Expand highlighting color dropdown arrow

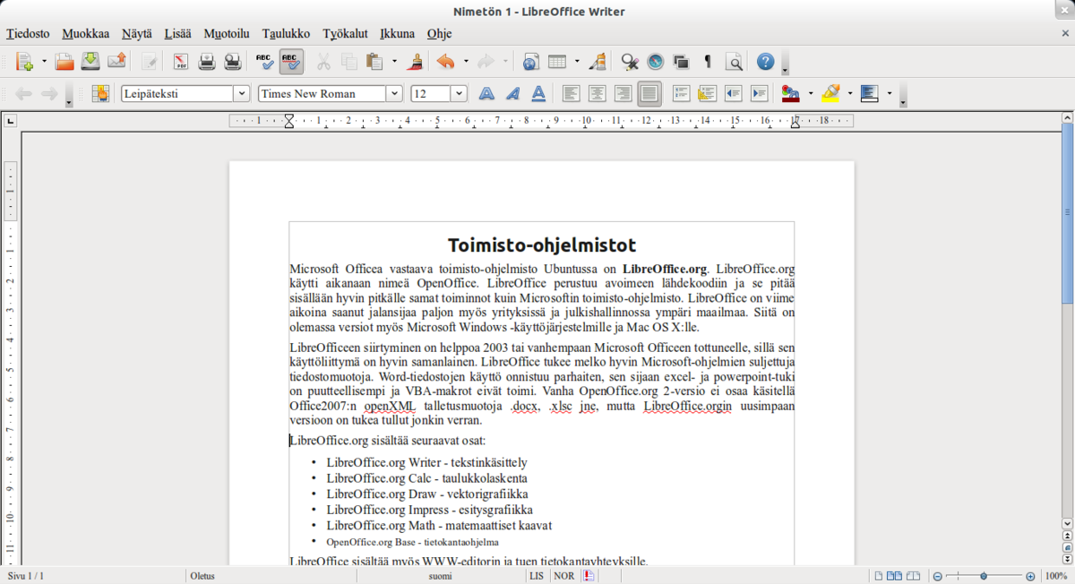click(x=849, y=93)
